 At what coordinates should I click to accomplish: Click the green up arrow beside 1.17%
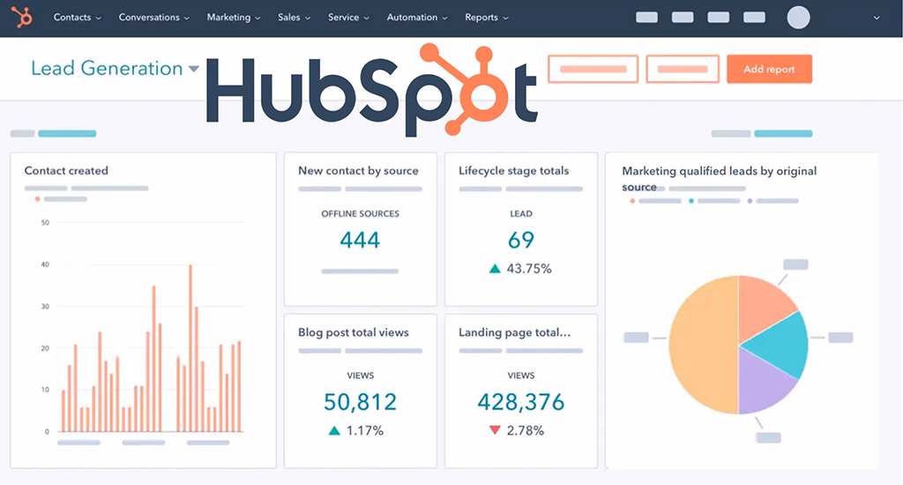334,430
